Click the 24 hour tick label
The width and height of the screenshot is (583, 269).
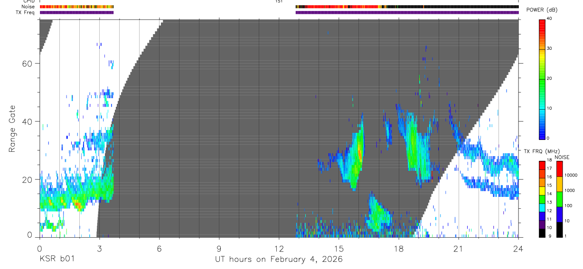518,248
